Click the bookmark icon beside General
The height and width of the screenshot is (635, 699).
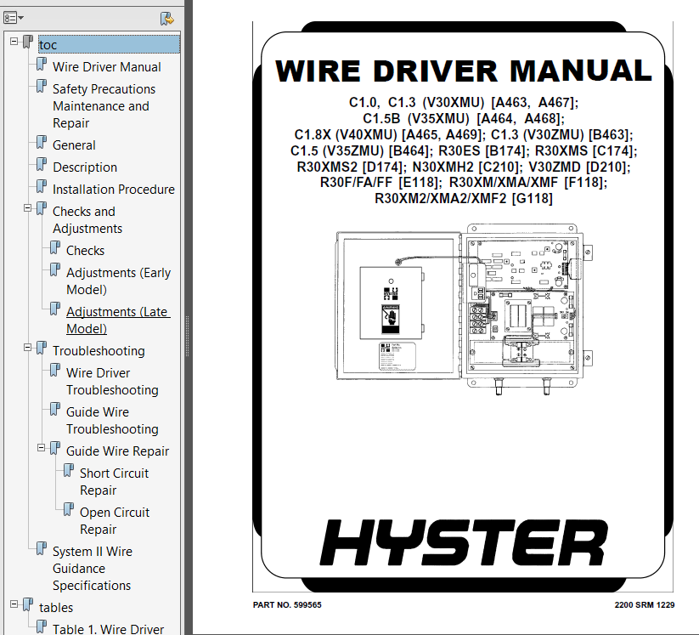(x=41, y=142)
